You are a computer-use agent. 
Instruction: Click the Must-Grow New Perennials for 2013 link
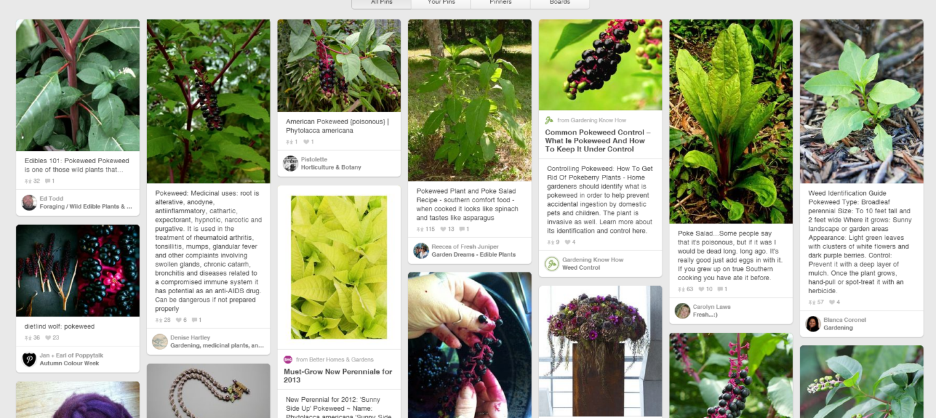point(338,376)
